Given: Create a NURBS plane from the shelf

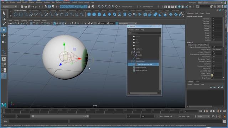Looking at the screenshot, I should [109, 14].
